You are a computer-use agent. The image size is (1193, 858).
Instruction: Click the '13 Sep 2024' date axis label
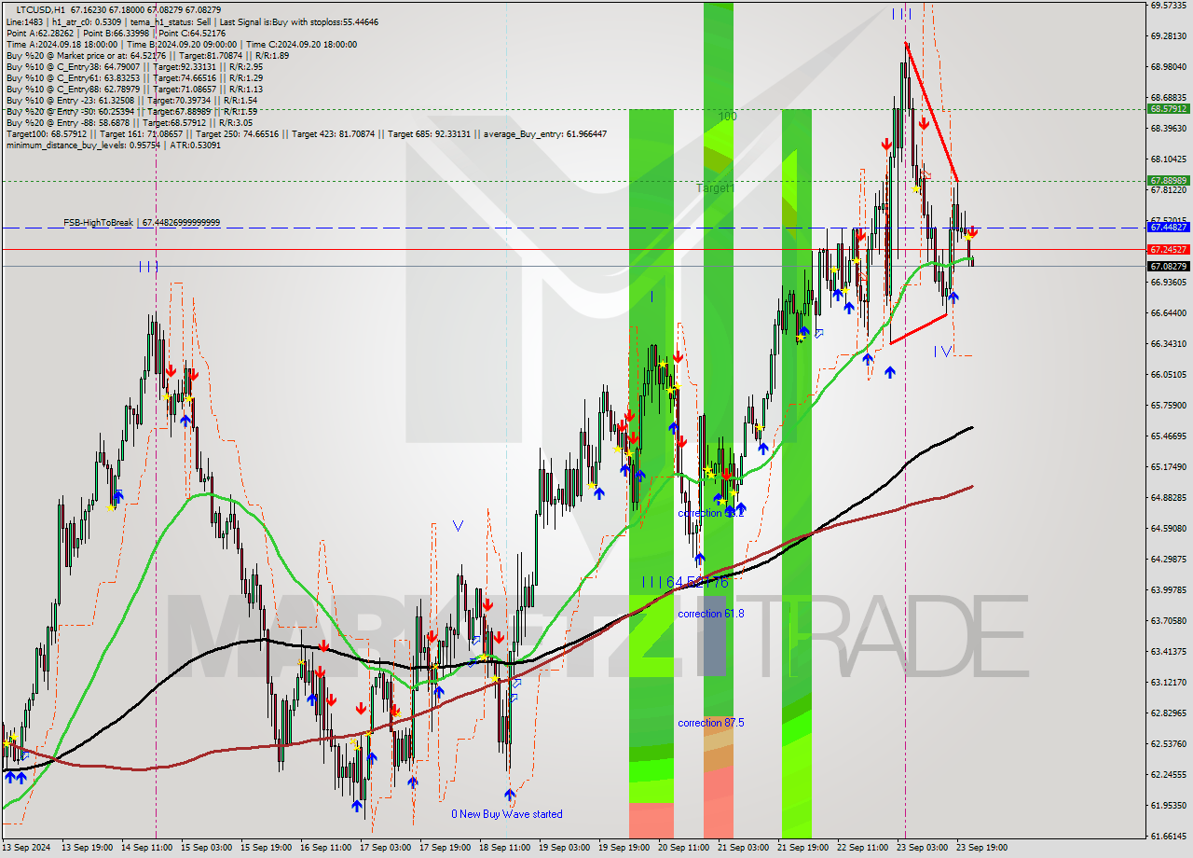[25, 848]
